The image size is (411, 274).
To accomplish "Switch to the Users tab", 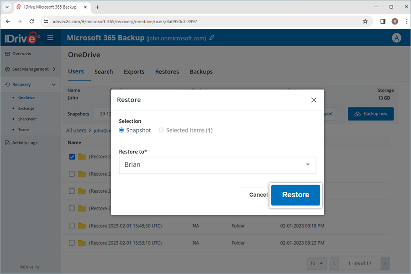I will click(x=76, y=72).
